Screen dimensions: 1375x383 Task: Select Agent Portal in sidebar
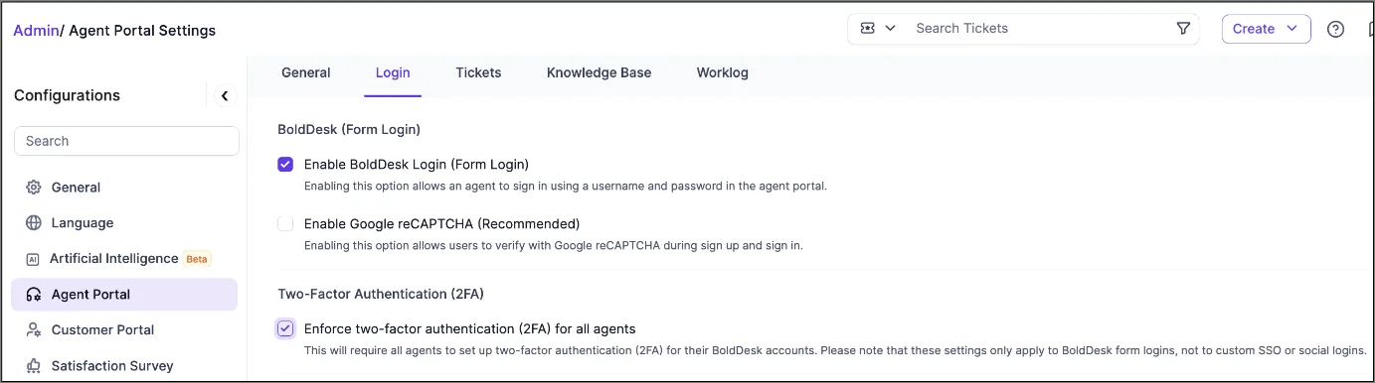coord(124,295)
